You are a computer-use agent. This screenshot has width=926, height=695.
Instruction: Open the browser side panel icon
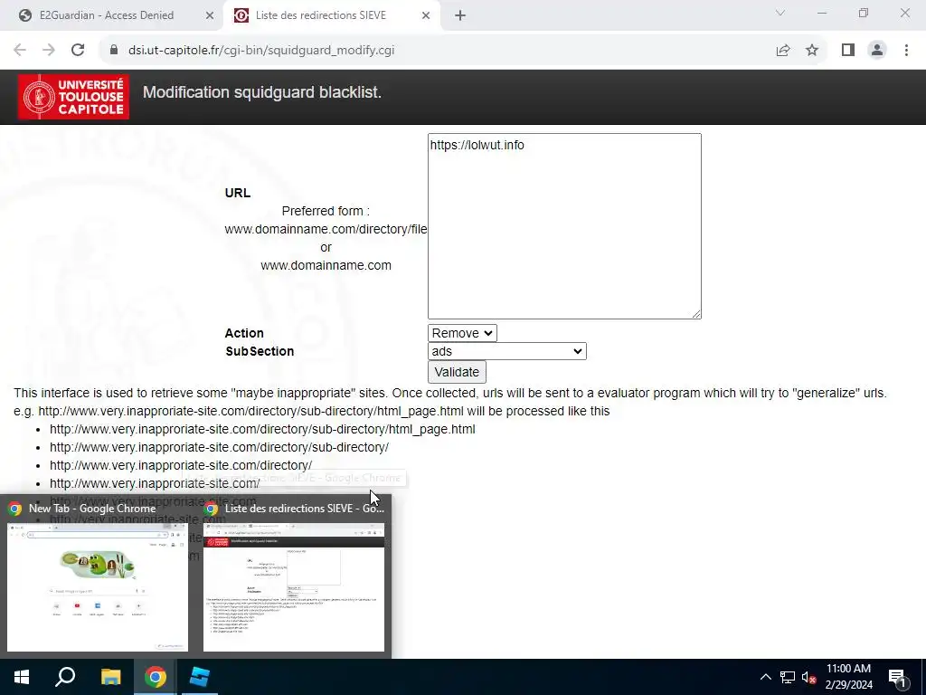coord(848,51)
